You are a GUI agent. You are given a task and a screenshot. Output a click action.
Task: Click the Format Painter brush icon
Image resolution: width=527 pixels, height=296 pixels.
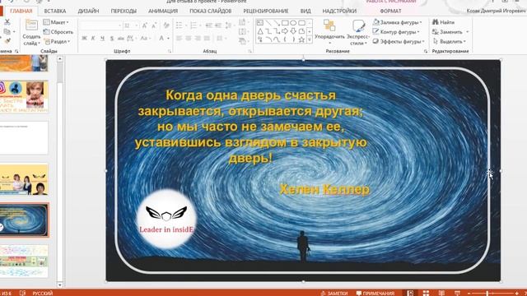(7, 41)
